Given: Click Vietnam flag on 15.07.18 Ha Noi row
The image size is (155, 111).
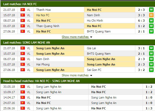Looking at the screenshot, I should click(23, 15).
